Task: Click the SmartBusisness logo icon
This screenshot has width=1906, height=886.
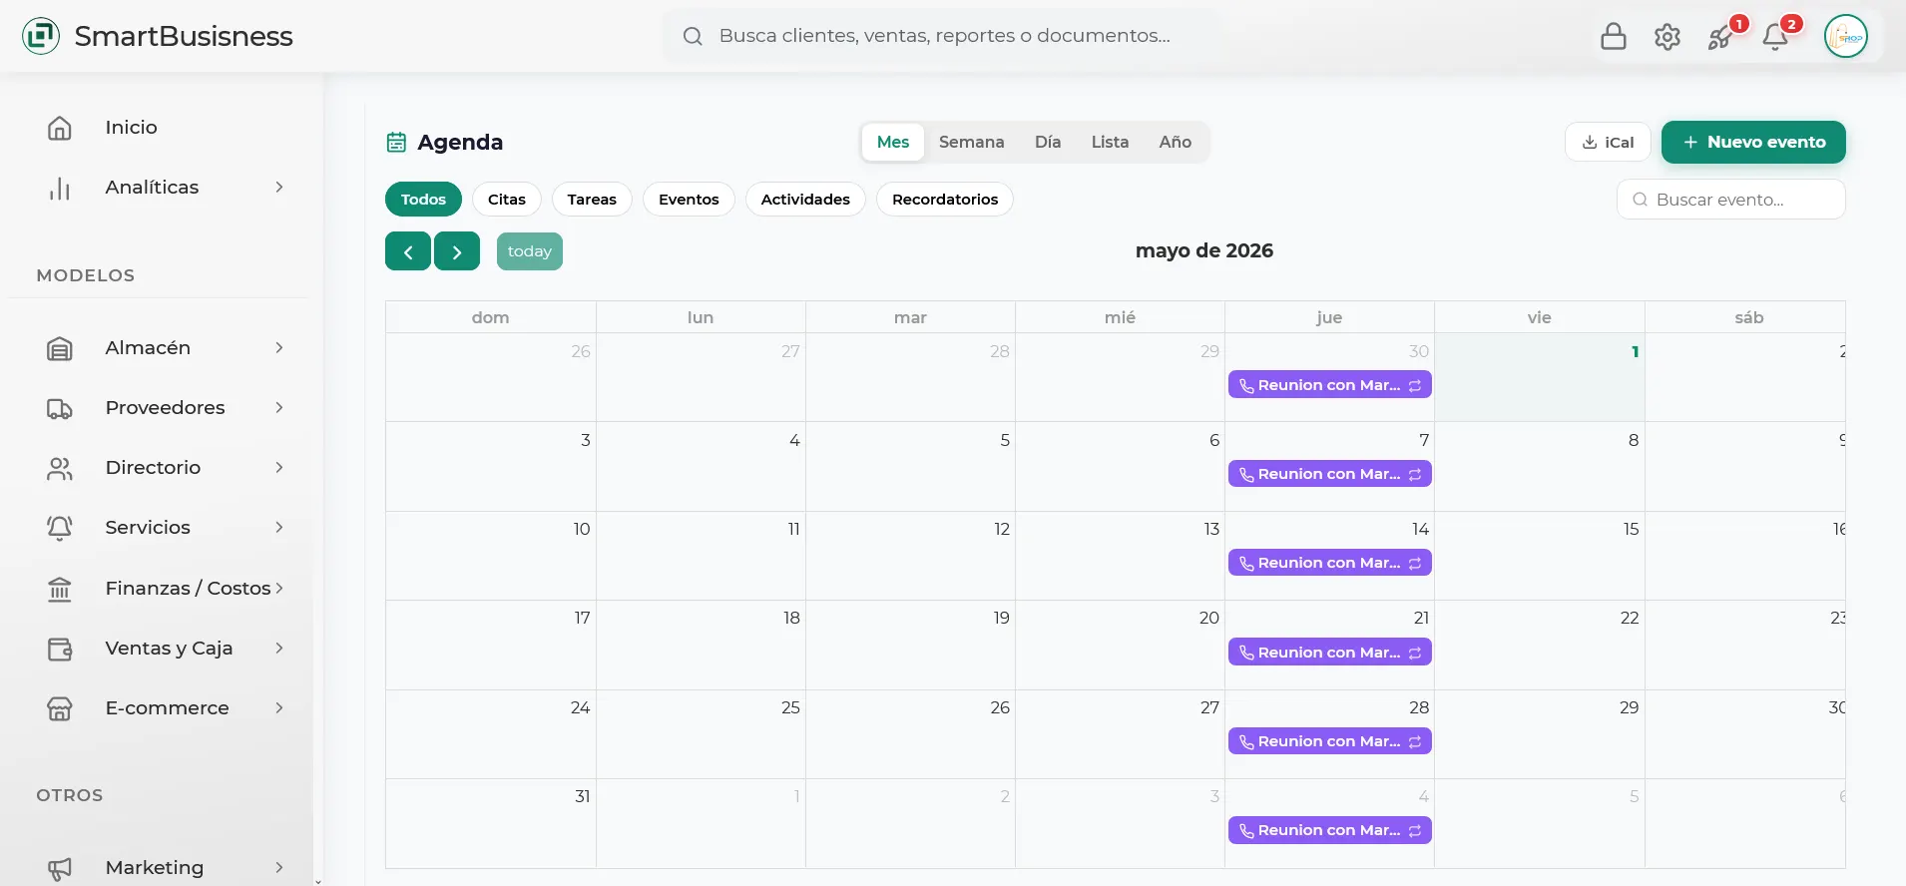Action: (x=41, y=36)
